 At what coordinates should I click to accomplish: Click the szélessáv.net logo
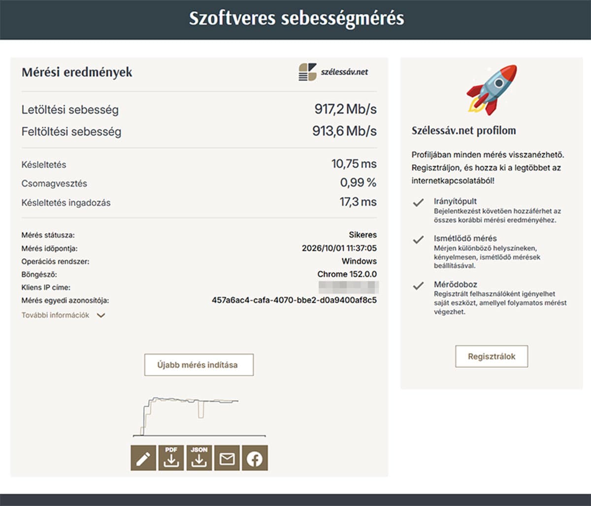pyautogui.click(x=333, y=72)
